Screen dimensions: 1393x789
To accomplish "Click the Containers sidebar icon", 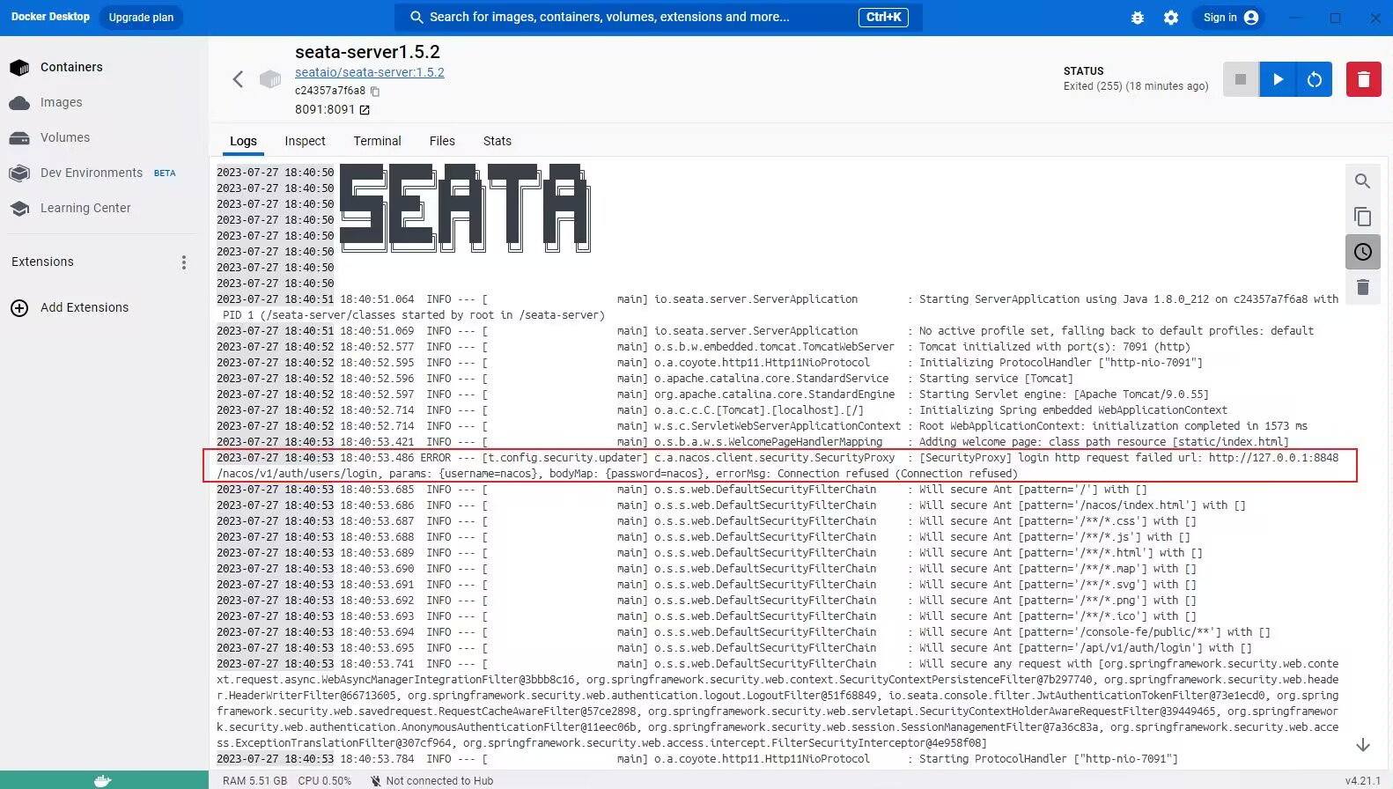I will (19, 68).
